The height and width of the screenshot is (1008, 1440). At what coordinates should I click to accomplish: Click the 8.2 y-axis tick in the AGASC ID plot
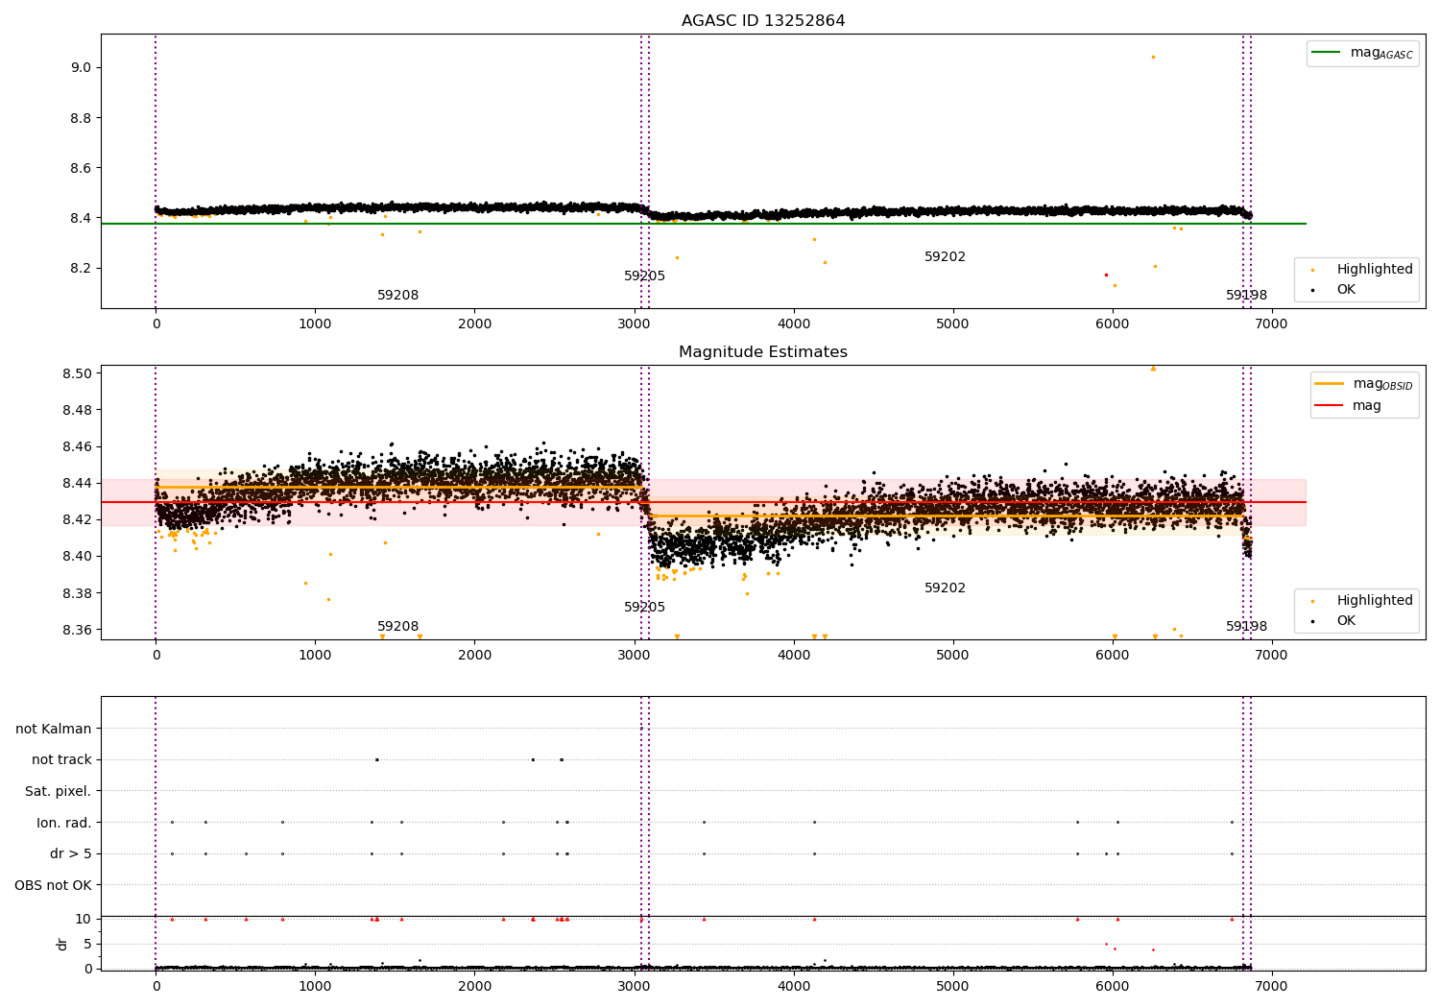81,269
